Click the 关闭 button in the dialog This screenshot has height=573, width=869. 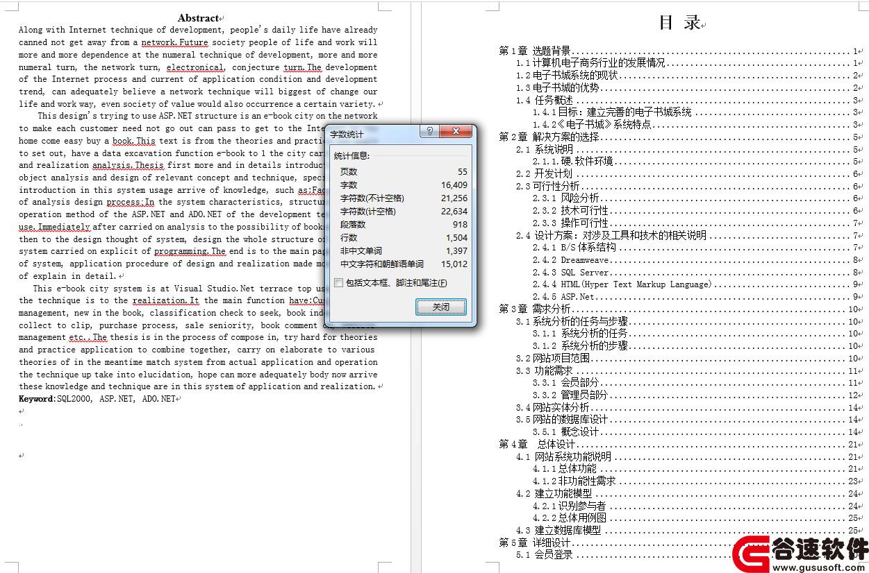440,307
